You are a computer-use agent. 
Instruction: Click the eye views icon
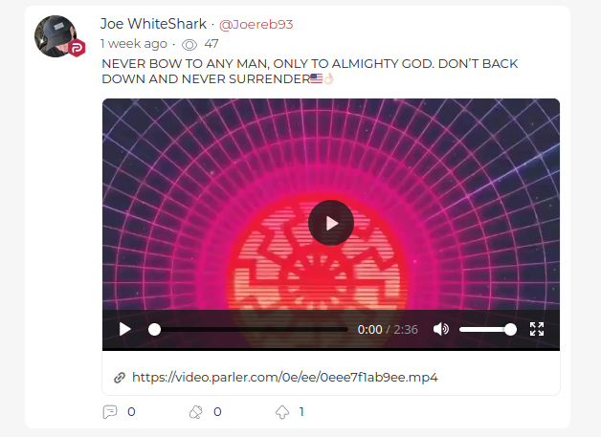coord(189,45)
